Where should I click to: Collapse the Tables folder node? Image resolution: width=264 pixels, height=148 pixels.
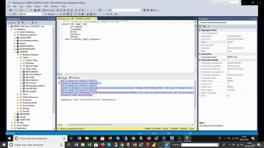point(18,58)
